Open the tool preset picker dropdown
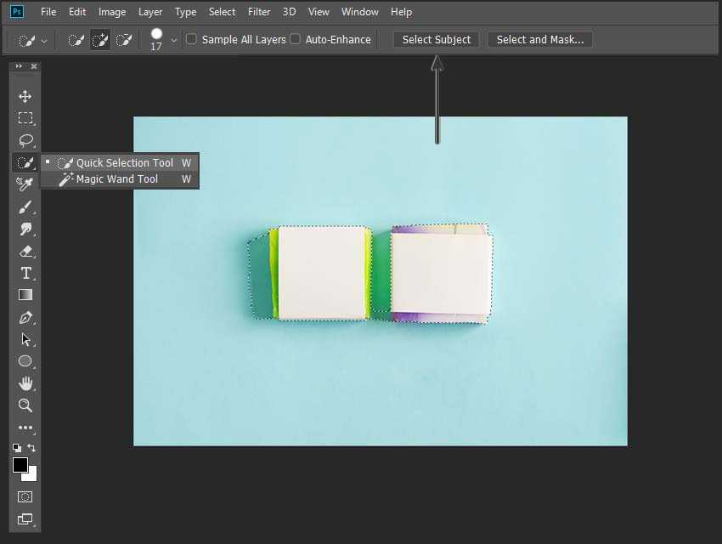The height and width of the screenshot is (544, 722). pos(33,40)
